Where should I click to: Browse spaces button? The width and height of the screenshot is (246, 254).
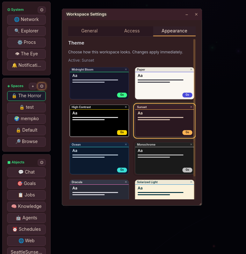click(26, 142)
